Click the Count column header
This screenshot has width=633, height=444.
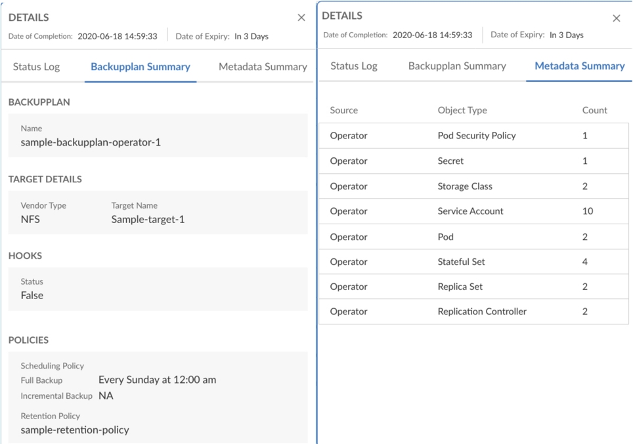pyautogui.click(x=594, y=110)
